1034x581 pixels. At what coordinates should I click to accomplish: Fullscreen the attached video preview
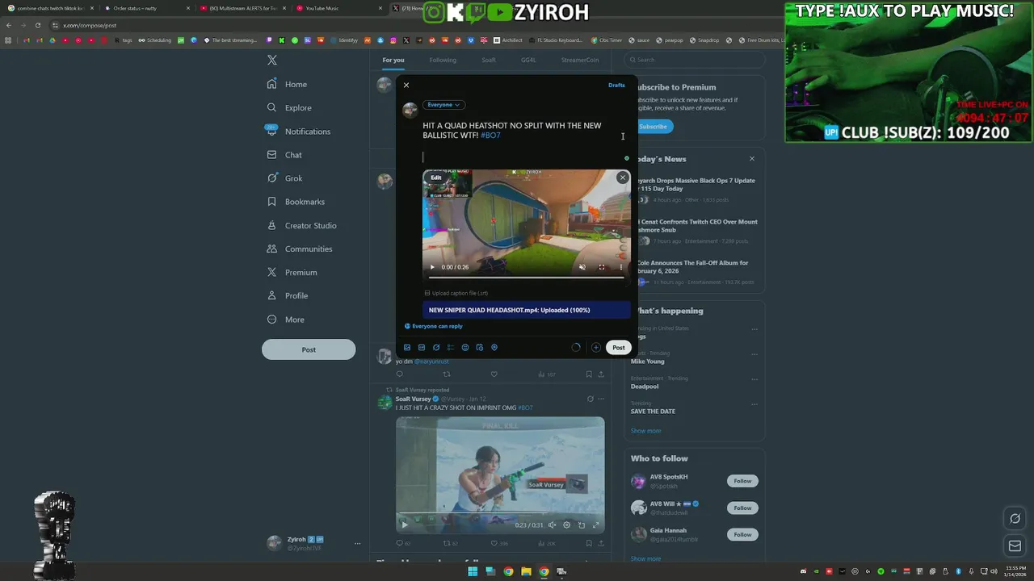point(601,267)
